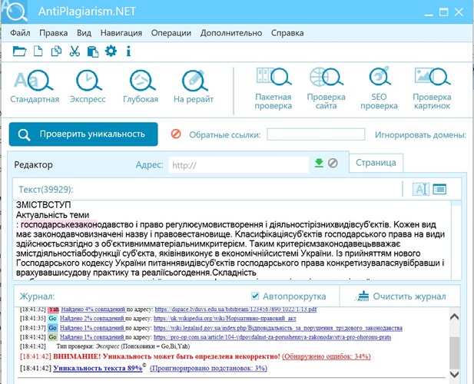This screenshot has height=384, width=474.
Task: Click the broom icon next to Очистить журнал
Action: point(361,296)
